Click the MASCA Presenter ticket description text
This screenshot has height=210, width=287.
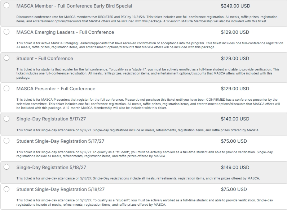tap(148, 104)
